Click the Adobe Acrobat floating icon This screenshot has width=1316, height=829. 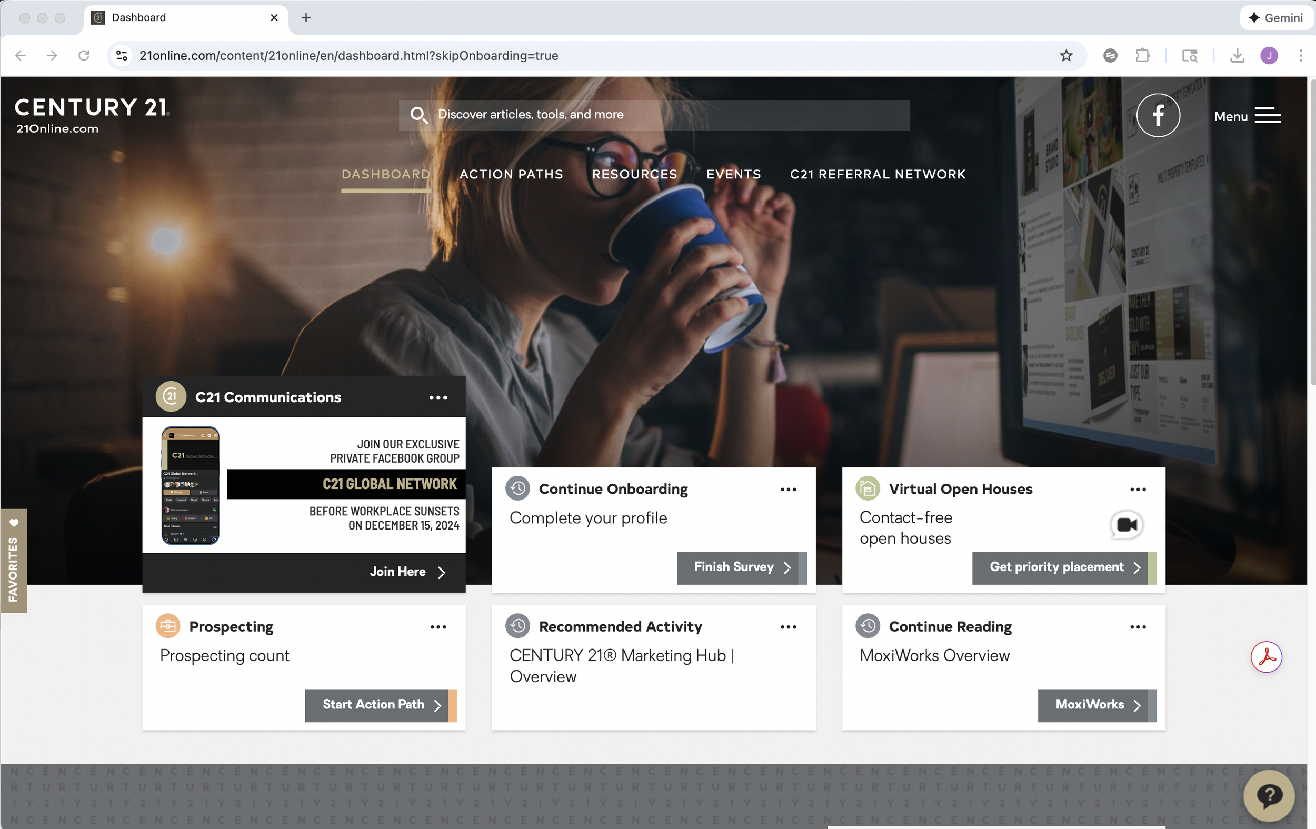[1267, 657]
